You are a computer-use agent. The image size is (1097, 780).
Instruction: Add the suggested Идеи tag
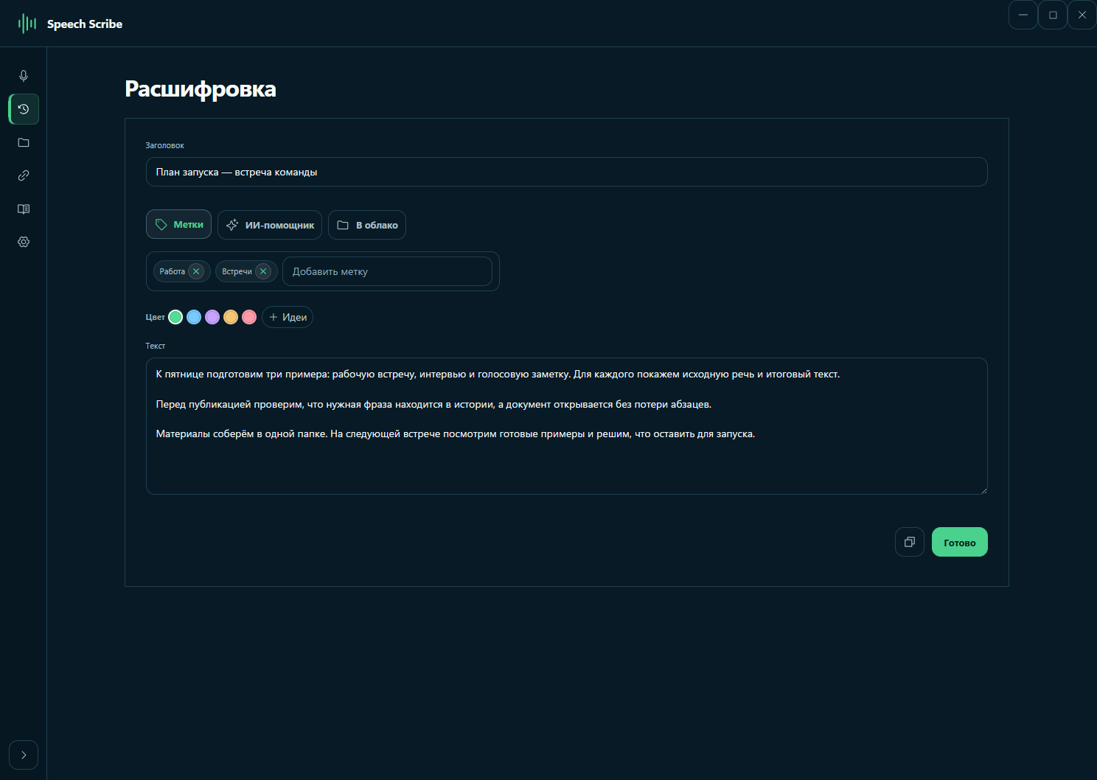point(288,317)
